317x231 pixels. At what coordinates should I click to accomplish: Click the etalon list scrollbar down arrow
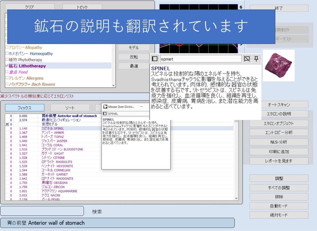pos(236,198)
